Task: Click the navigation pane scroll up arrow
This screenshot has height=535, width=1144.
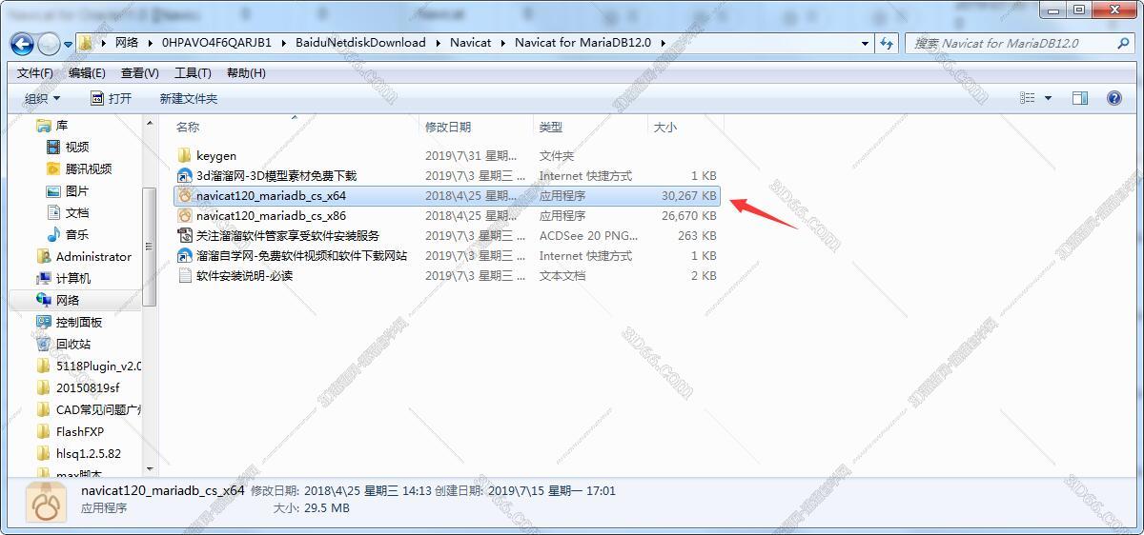Action: 149,124
